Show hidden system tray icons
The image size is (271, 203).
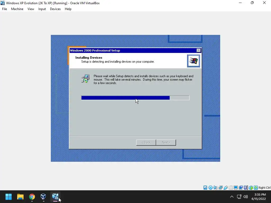pos(232,197)
